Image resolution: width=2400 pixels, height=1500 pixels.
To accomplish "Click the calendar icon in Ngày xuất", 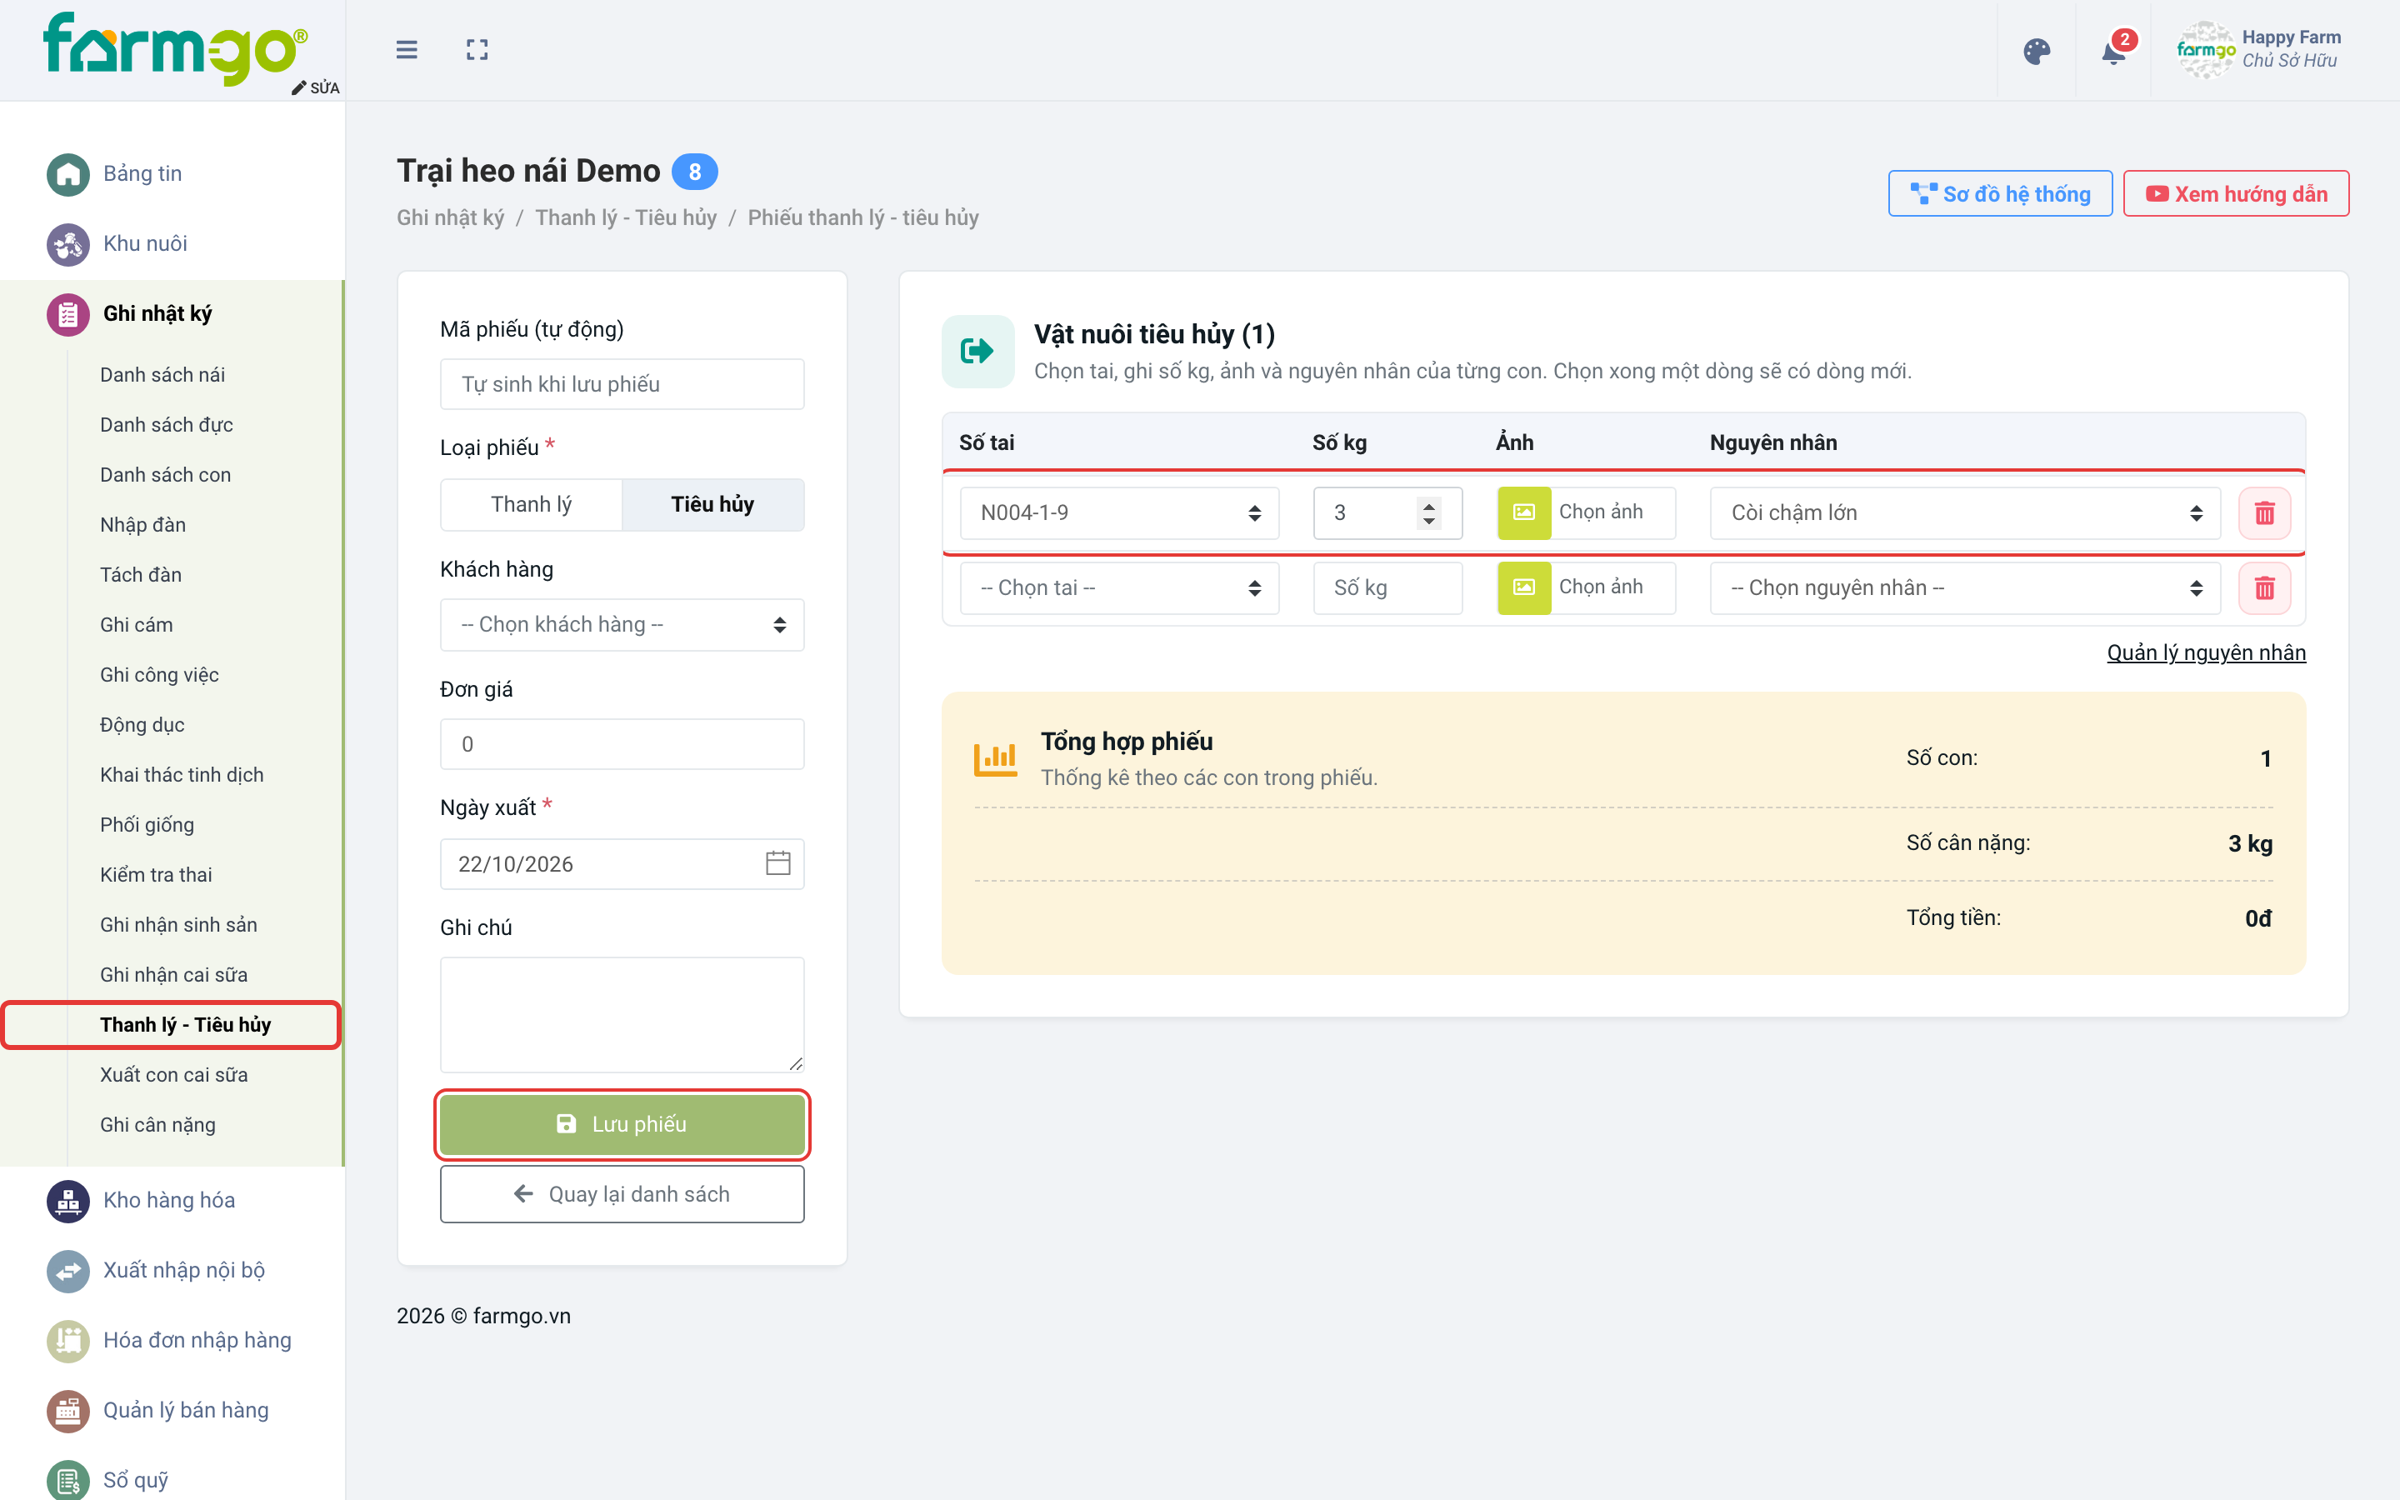I will [x=778, y=863].
